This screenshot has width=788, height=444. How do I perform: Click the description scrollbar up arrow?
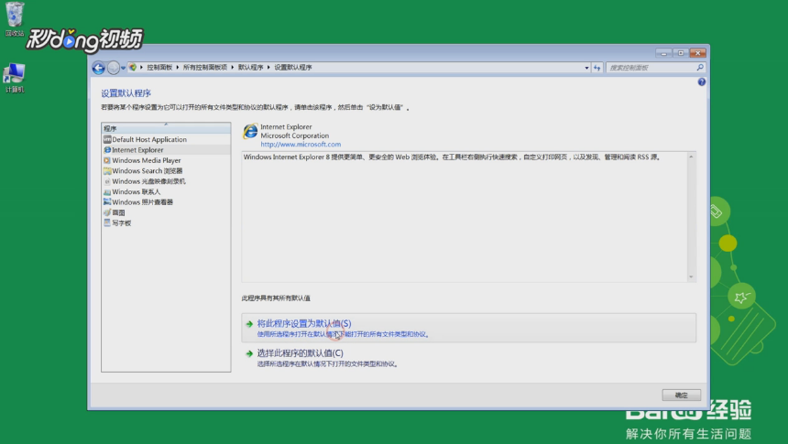[x=691, y=157]
